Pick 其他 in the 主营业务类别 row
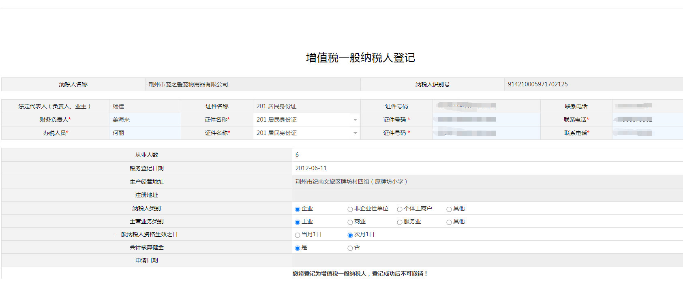The image size is (683, 291). 449,222
